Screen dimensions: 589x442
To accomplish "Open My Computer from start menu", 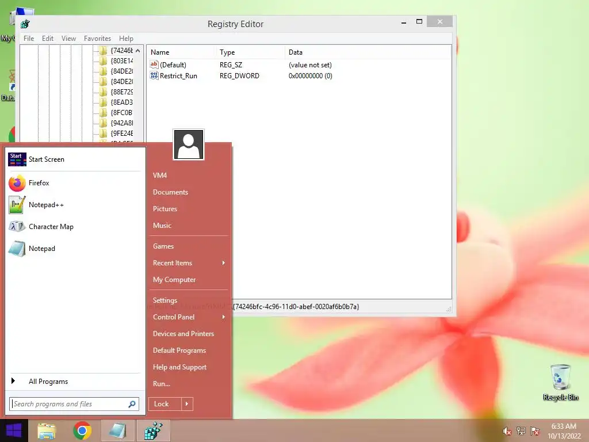I will (174, 280).
